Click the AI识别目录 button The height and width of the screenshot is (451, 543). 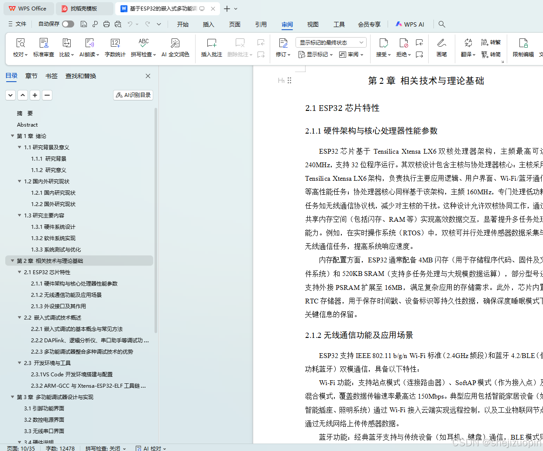133,95
